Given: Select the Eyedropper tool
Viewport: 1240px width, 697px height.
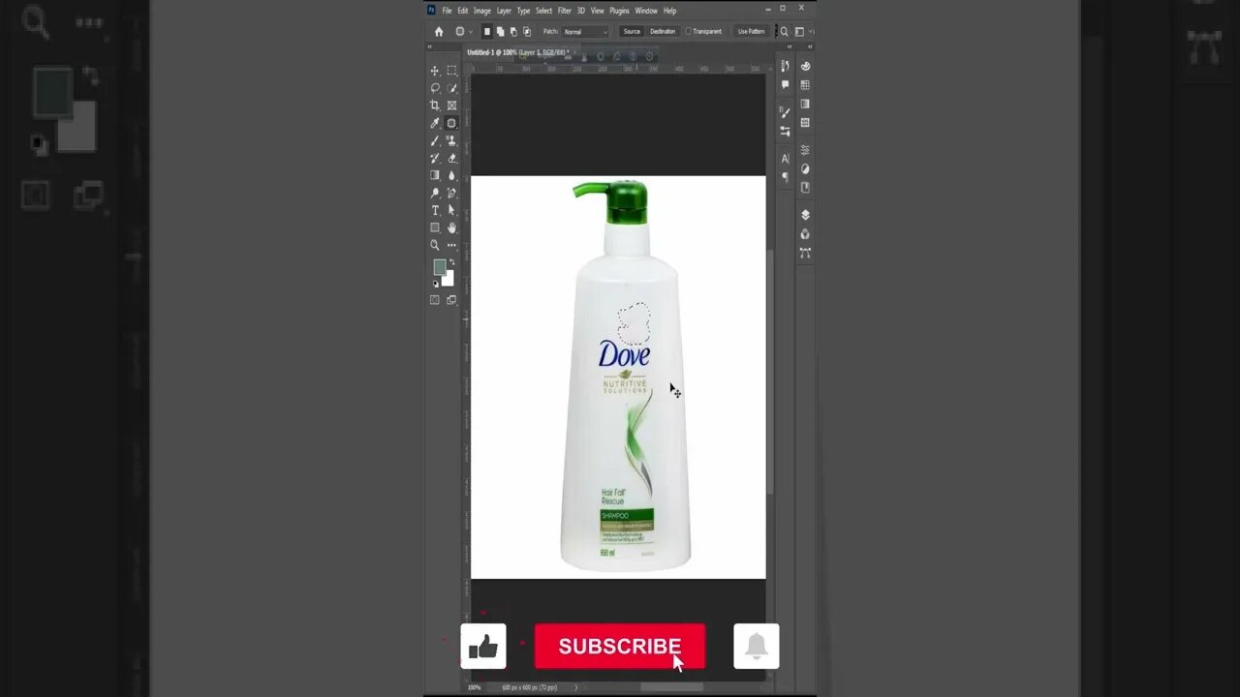Looking at the screenshot, I should pos(435,123).
